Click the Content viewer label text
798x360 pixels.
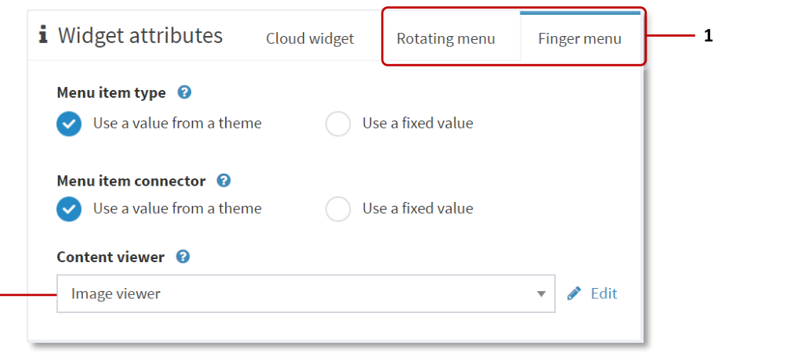click(111, 257)
